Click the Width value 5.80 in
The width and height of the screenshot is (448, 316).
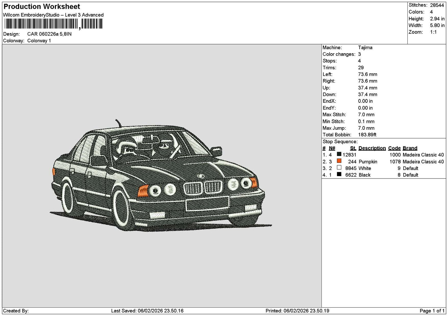point(437,25)
